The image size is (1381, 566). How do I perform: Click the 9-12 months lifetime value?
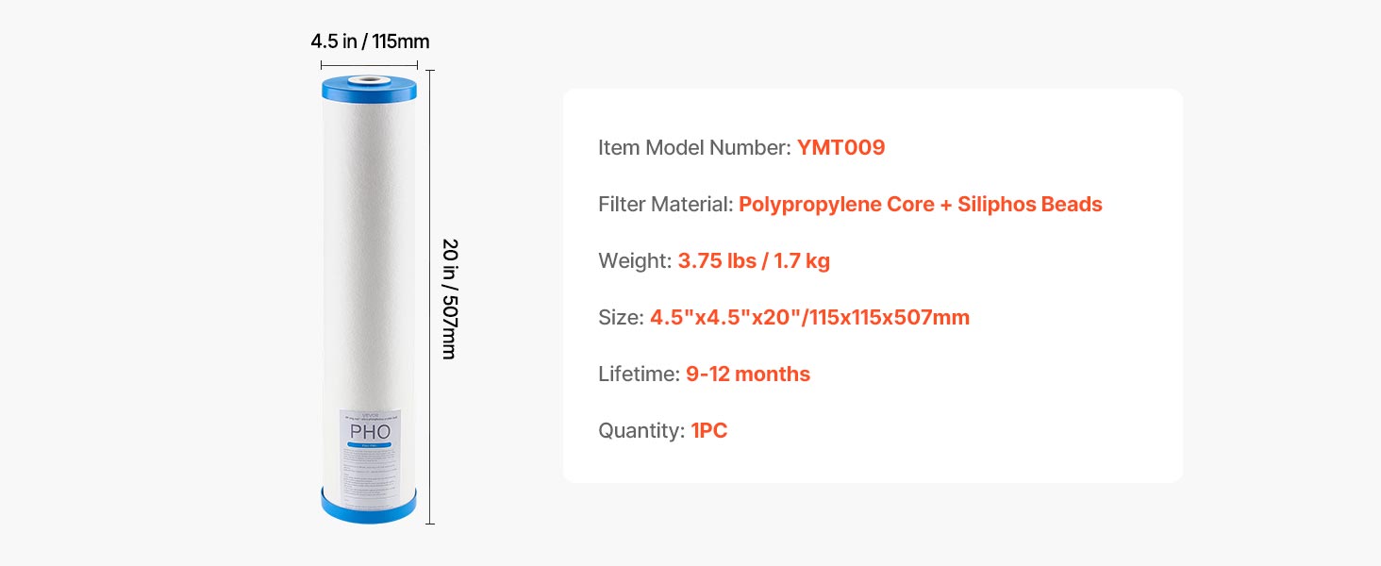748,375
